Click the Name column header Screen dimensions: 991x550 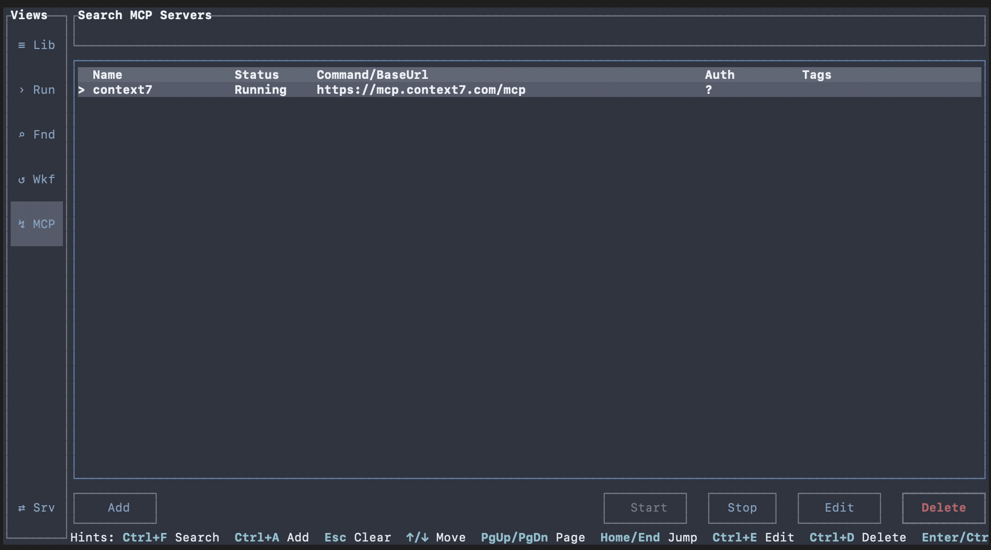click(x=107, y=75)
